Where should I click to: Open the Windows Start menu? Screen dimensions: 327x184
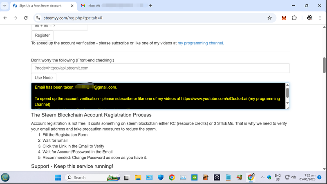coord(58,177)
